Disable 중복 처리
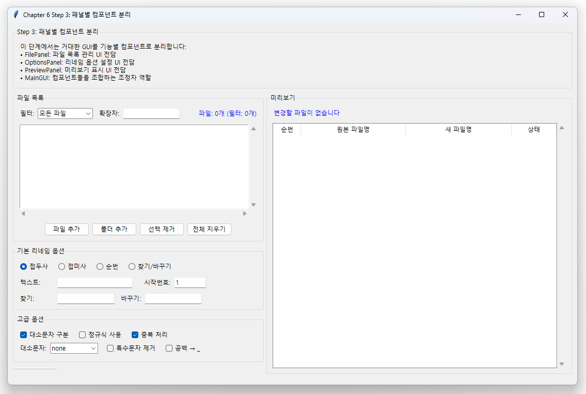Image resolution: width=586 pixels, height=394 pixels. (134, 335)
